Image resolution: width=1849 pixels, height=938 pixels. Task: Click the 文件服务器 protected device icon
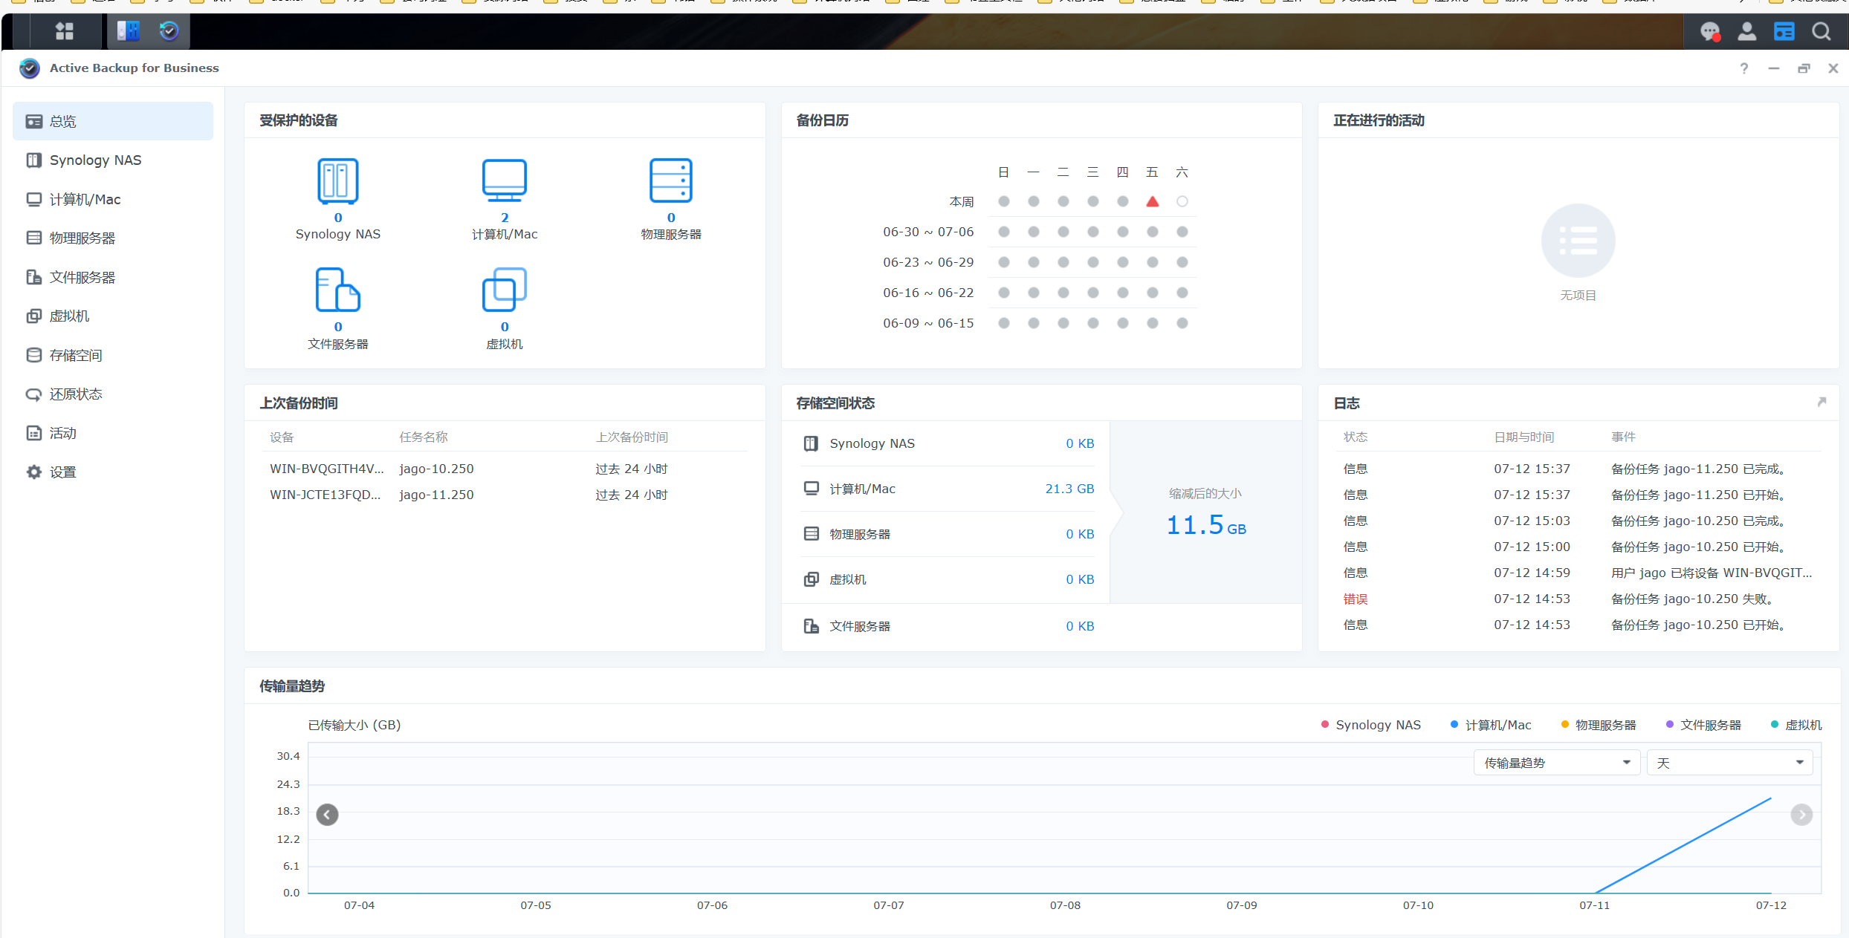tap(338, 290)
